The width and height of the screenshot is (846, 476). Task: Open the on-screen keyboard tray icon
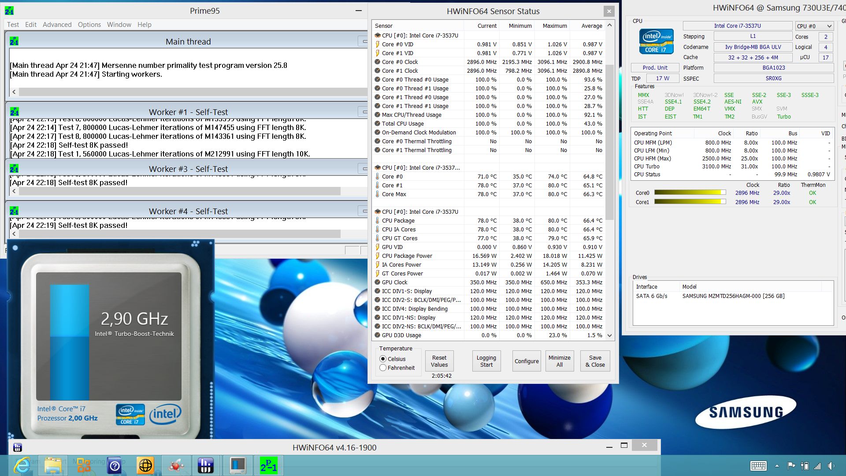coord(758,466)
